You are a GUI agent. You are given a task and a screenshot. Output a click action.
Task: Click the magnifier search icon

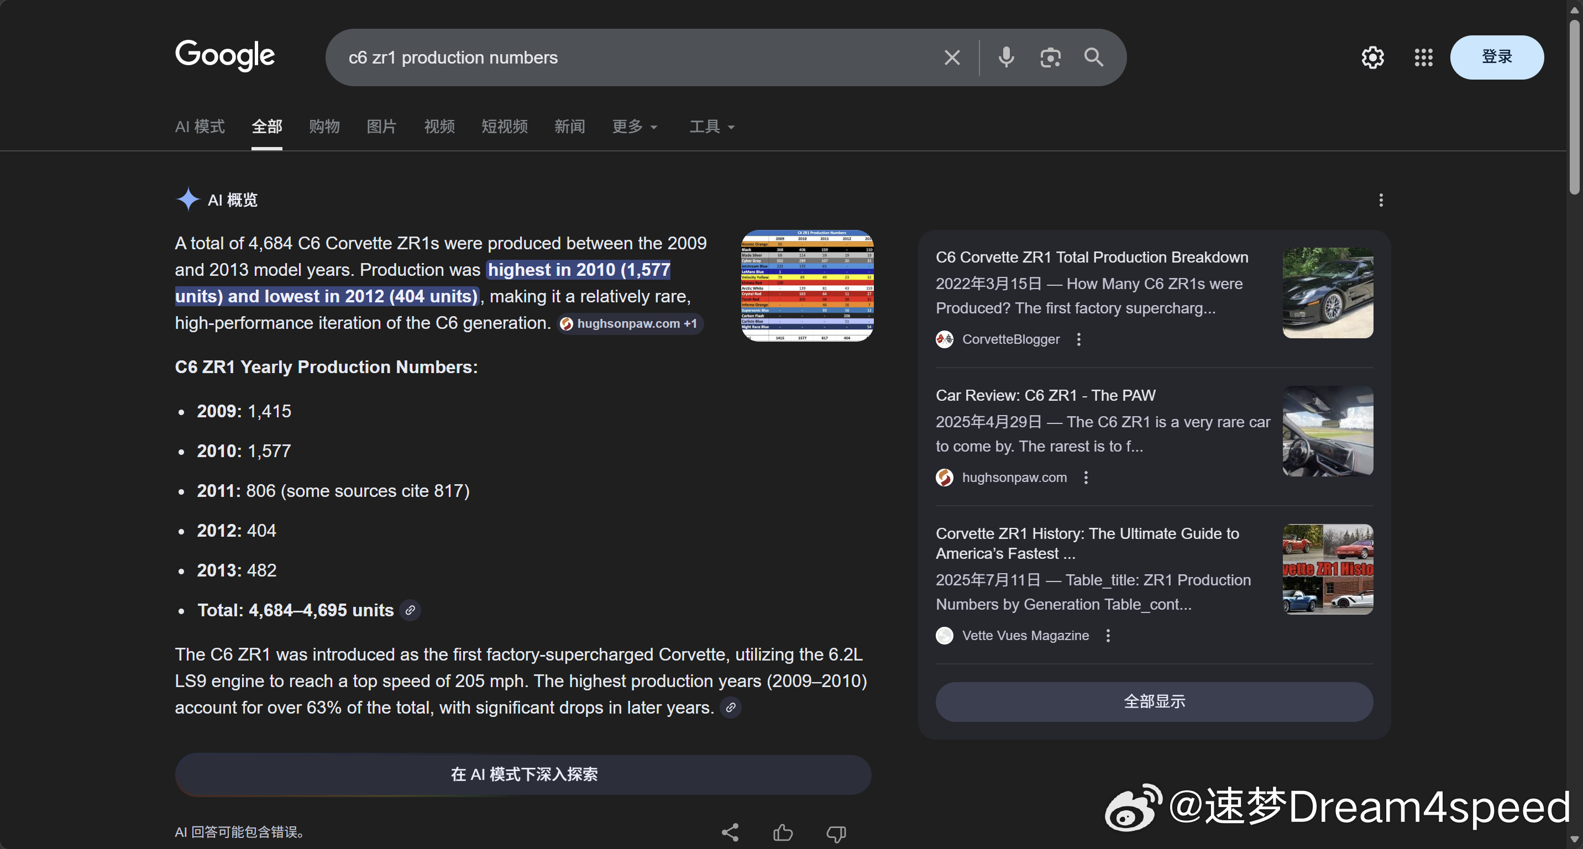1094,57
